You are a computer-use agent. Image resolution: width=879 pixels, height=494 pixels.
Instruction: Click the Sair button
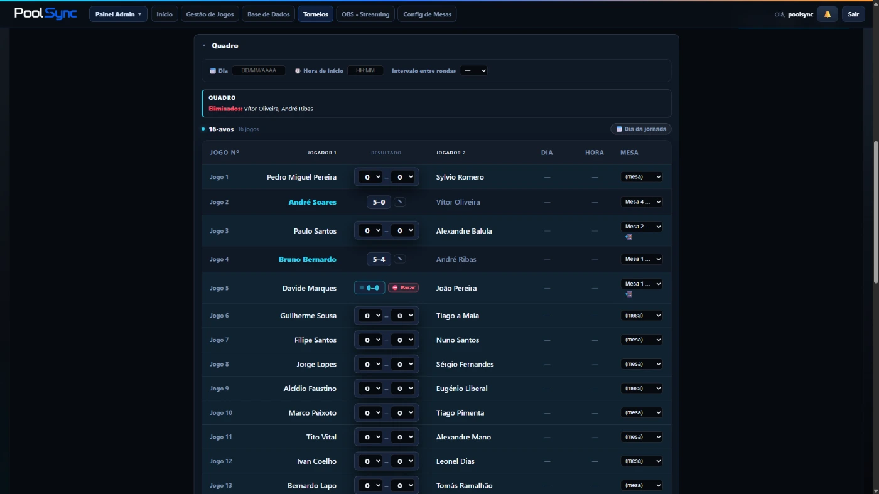(x=853, y=14)
